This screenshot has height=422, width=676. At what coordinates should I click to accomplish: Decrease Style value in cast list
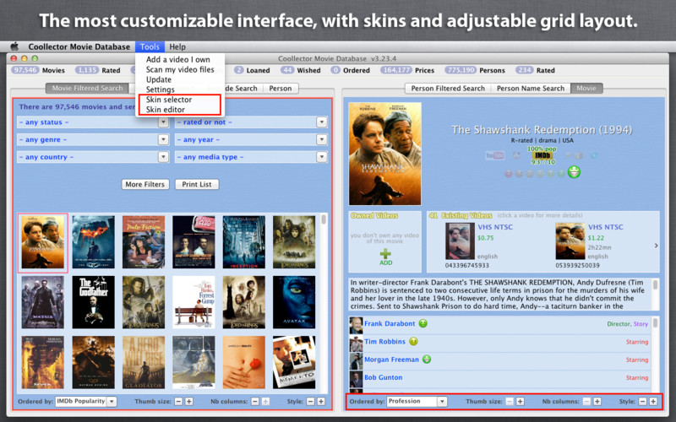(x=642, y=402)
